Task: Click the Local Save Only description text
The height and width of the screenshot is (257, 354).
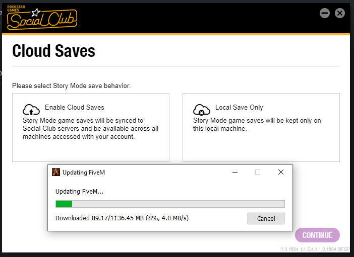Action: pos(257,125)
